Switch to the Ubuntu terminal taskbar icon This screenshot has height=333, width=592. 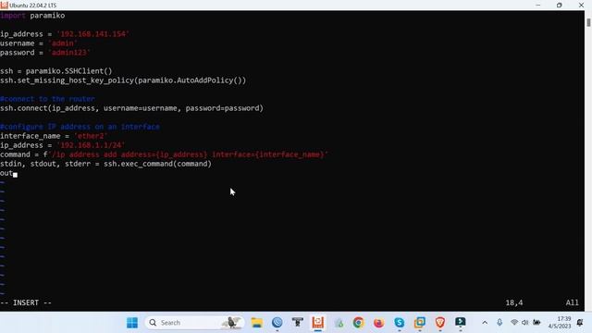pyautogui.click(x=318, y=323)
